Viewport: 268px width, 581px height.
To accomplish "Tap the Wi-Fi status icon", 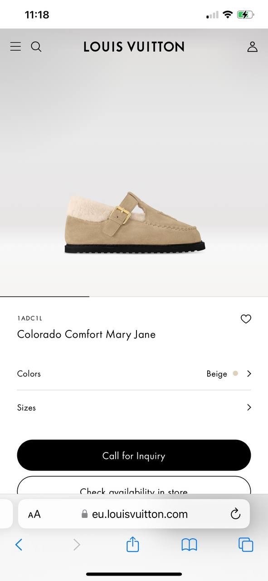I will click(227, 14).
